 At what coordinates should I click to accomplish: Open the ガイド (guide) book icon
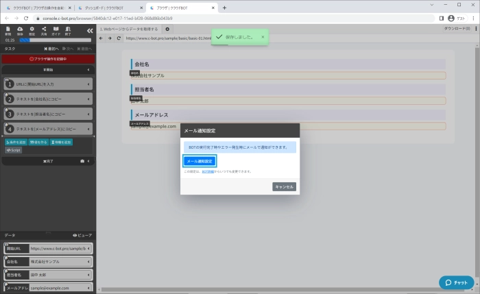point(56,30)
